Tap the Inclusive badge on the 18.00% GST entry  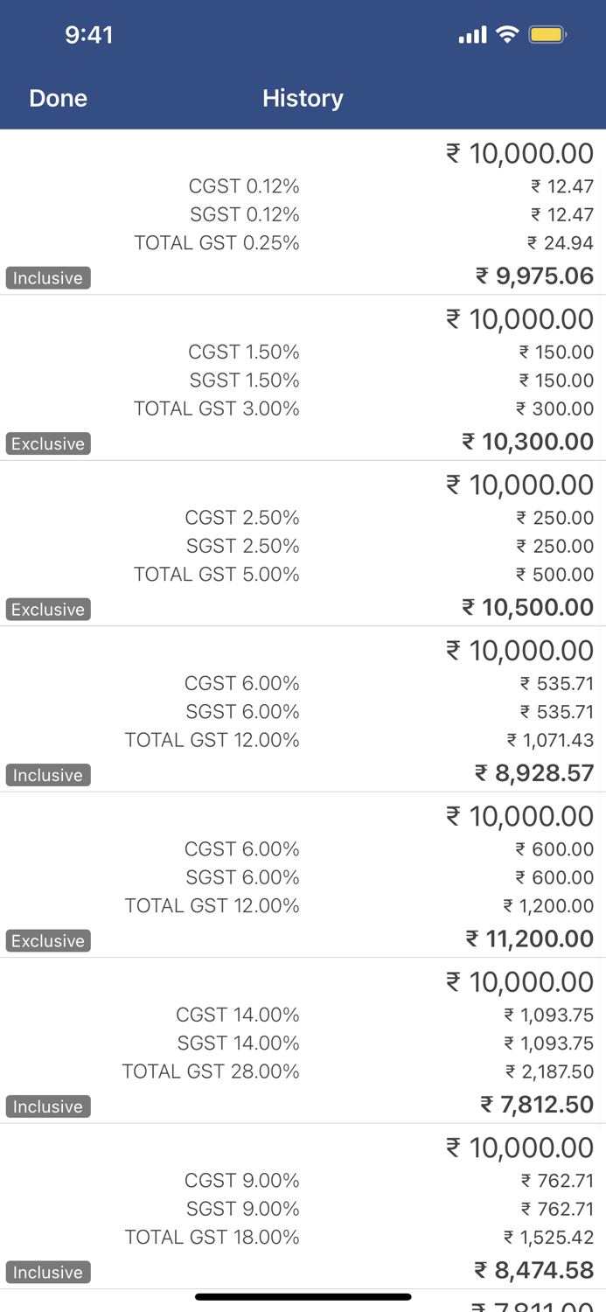[x=47, y=1272]
